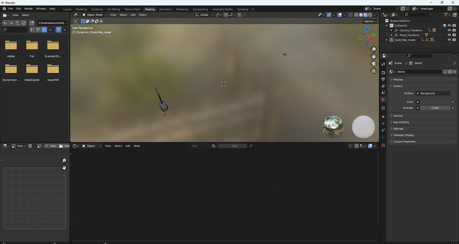
Task: Switch to the Modeling workspace tab
Action: [82, 9]
